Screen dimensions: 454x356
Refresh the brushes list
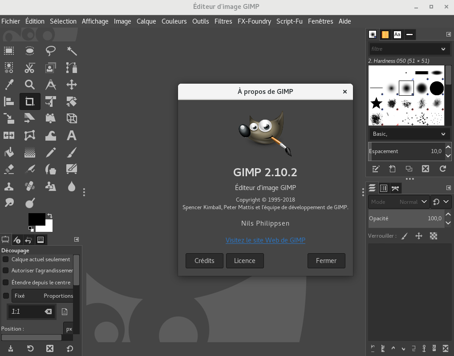point(442,169)
